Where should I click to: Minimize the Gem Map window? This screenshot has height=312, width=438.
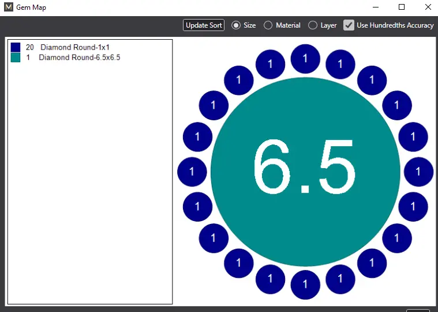(376, 7)
